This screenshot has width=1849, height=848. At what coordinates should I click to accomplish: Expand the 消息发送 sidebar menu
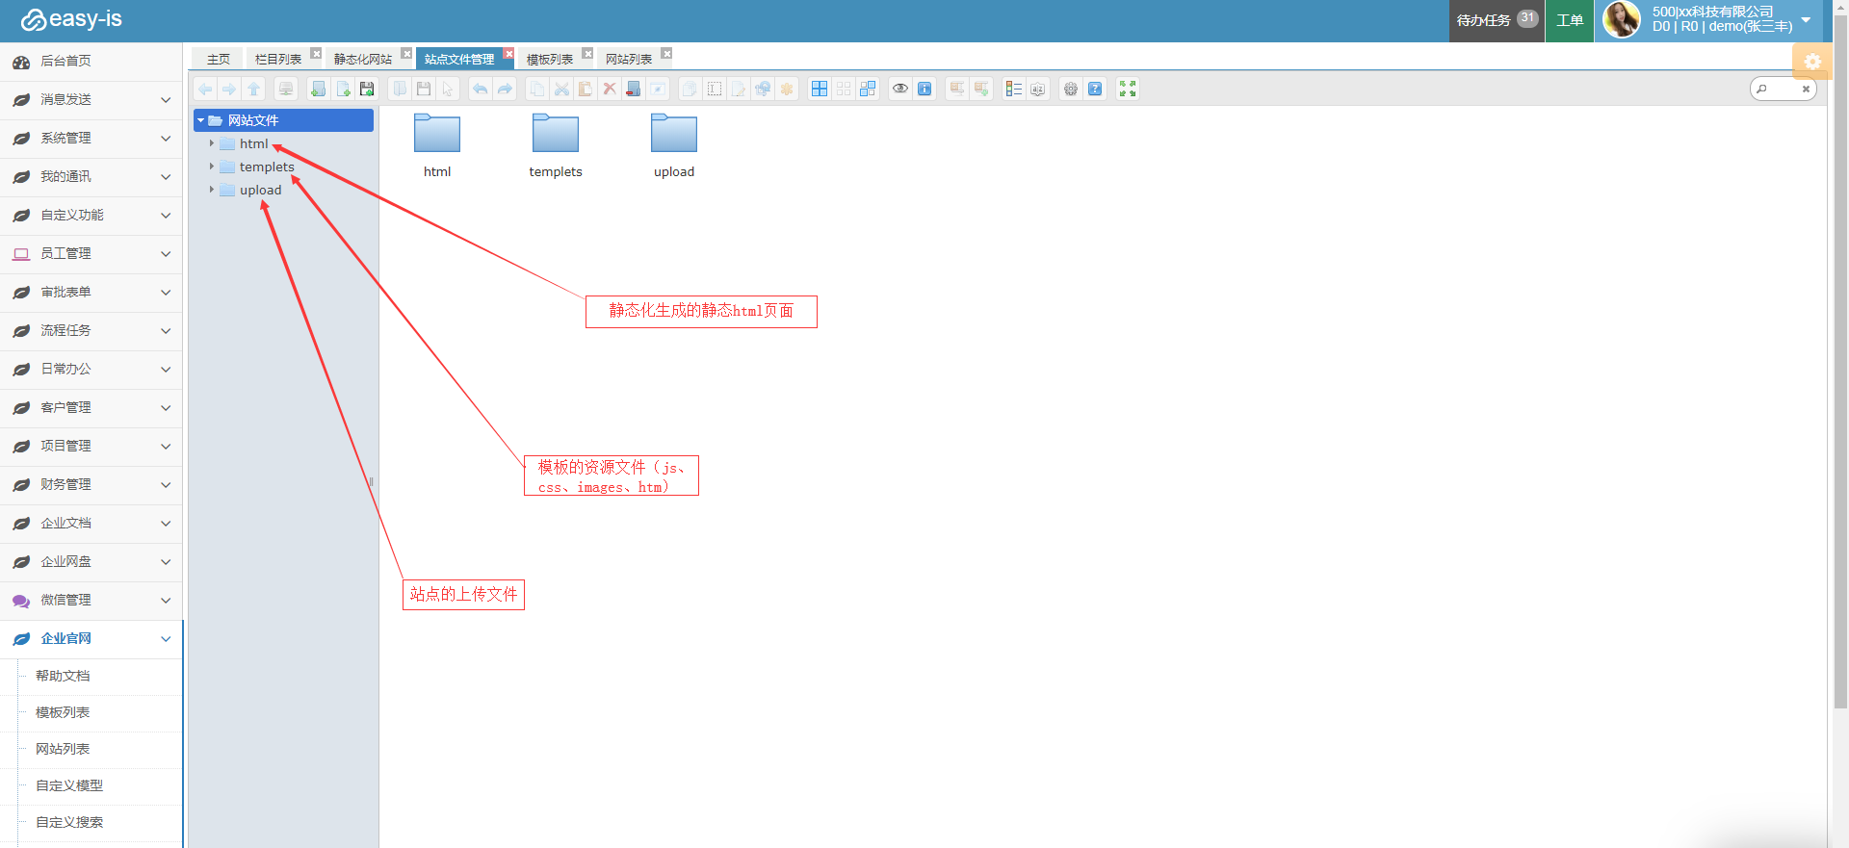(x=91, y=100)
